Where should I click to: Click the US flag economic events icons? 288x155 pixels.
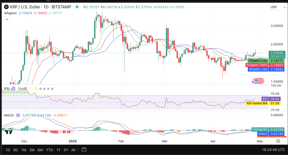pos(258,81)
